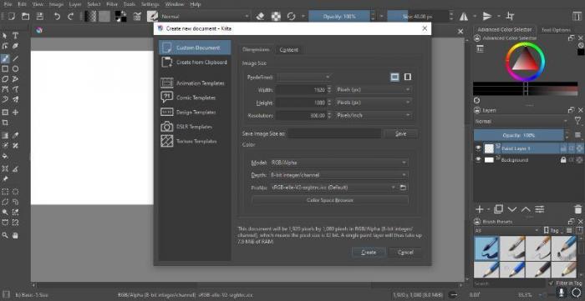Screen dimensions: 585x301
Task: Select the Crop tool in toolbox
Action: [5, 123]
